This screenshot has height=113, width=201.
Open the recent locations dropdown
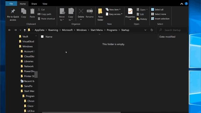tap(20, 30)
